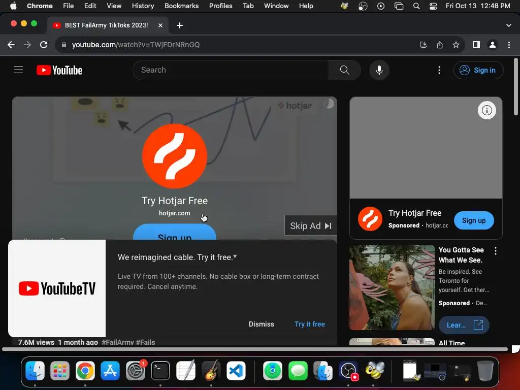Click the #Fails hashtag

pyautogui.click(x=145, y=342)
